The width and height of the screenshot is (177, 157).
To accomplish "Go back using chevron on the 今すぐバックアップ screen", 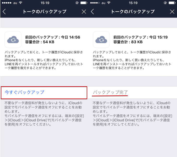I will [x=4, y=12].
